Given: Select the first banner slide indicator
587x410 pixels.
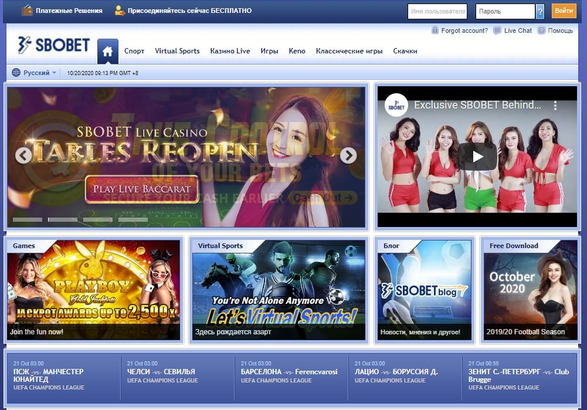Looking at the screenshot, I should pyautogui.click(x=28, y=219).
